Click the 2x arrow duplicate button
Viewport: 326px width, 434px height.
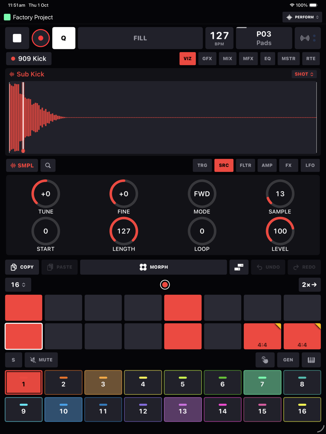point(310,285)
